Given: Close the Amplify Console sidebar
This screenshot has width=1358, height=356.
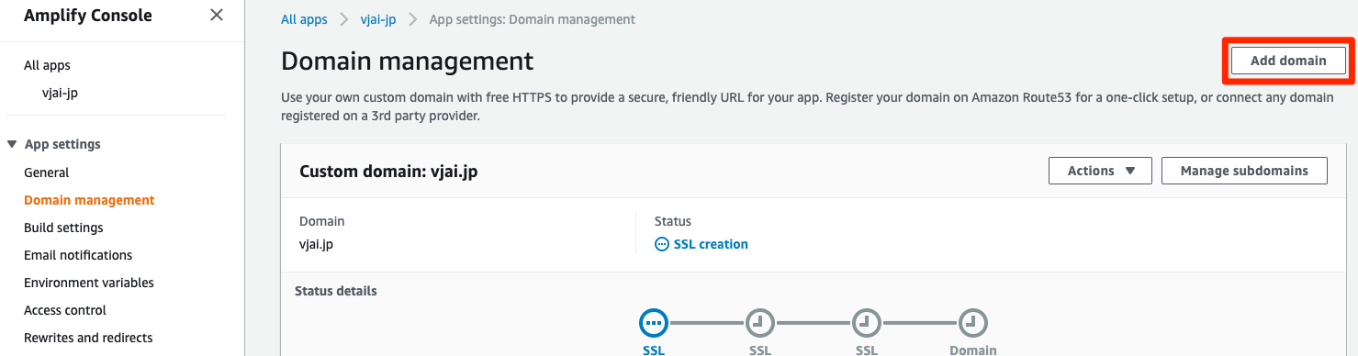Looking at the screenshot, I should (216, 15).
